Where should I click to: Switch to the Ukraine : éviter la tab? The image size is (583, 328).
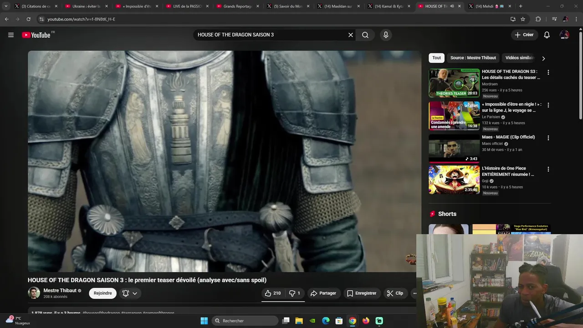tap(86, 6)
